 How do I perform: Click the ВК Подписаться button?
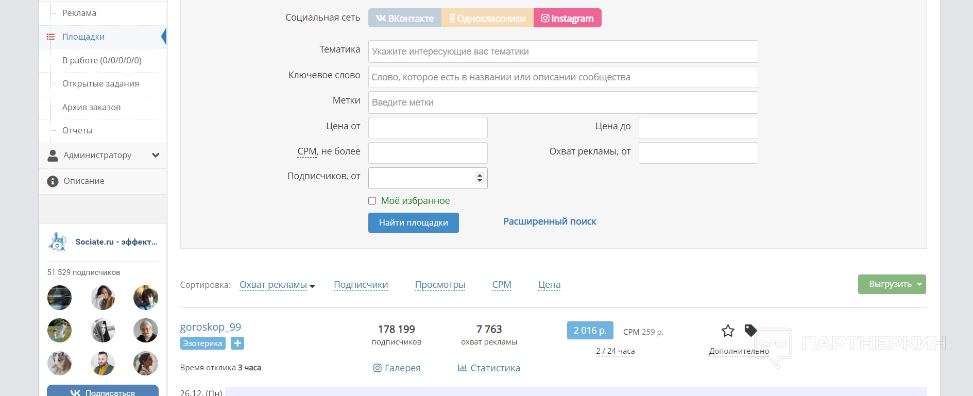click(x=103, y=391)
